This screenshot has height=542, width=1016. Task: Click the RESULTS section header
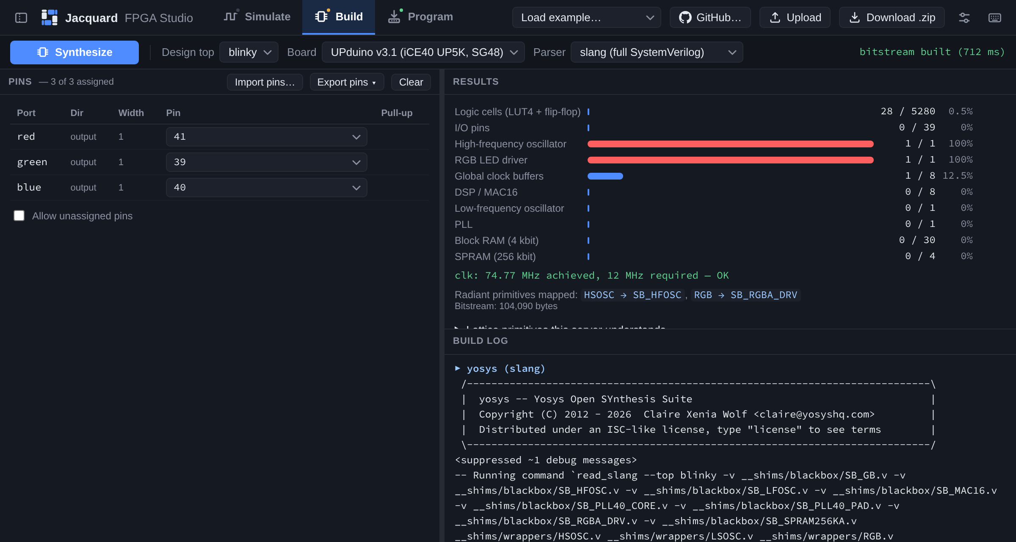476,82
